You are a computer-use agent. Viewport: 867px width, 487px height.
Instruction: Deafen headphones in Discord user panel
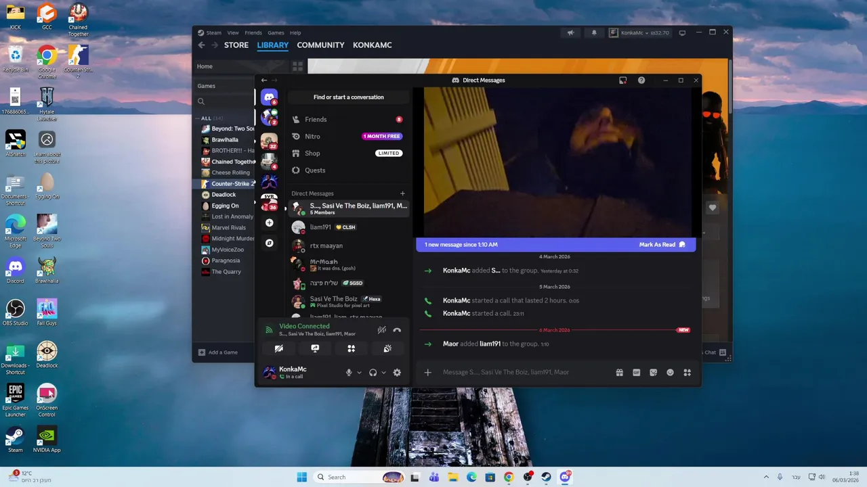pyautogui.click(x=373, y=373)
